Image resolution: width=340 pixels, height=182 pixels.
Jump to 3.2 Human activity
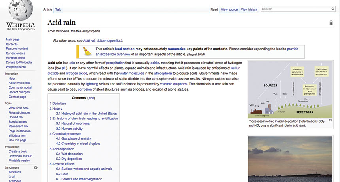click(69, 129)
